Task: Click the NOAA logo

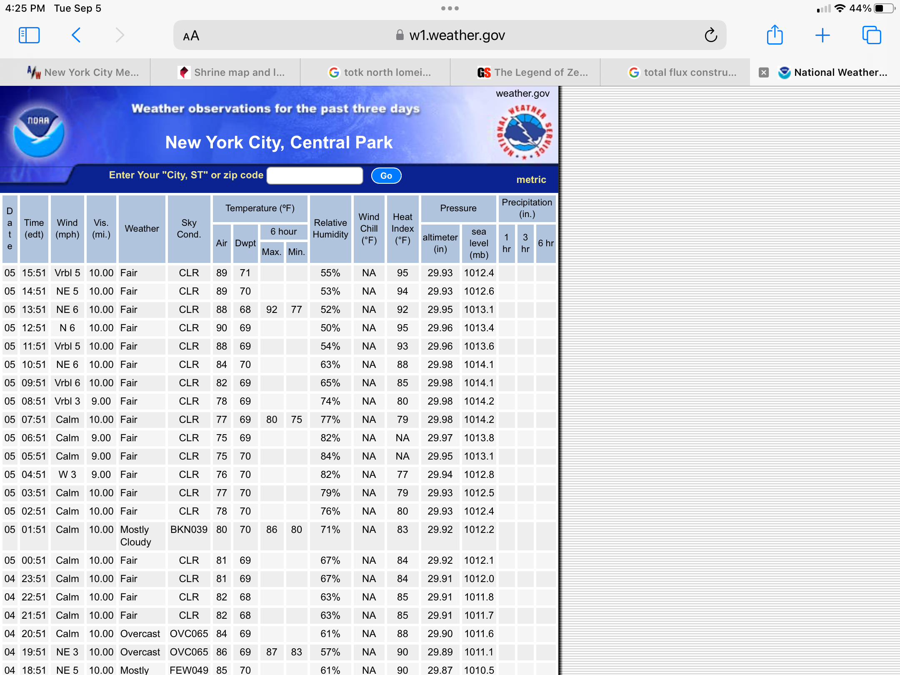Action: 39,132
